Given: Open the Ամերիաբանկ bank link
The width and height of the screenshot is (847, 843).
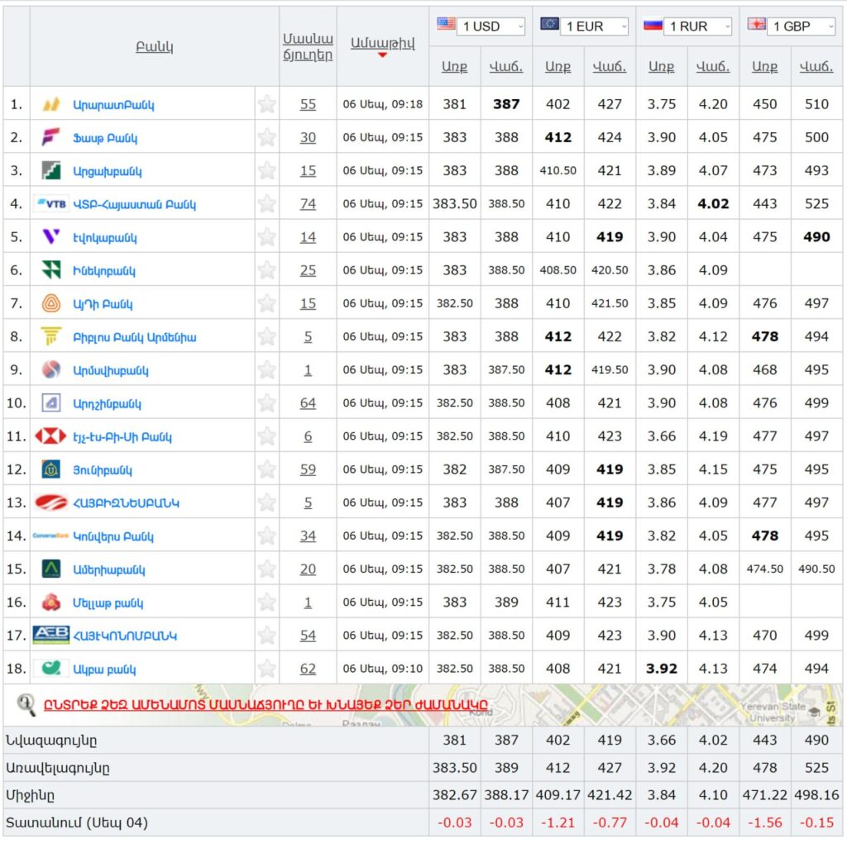Looking at the screenshot, I should click(x=109, y=569).
